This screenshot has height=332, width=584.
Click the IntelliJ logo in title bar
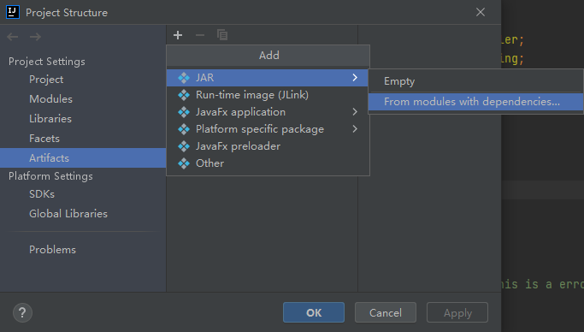tap(12, 12)
